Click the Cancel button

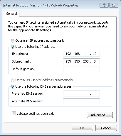pyautogui.click(x=106, y=128)
